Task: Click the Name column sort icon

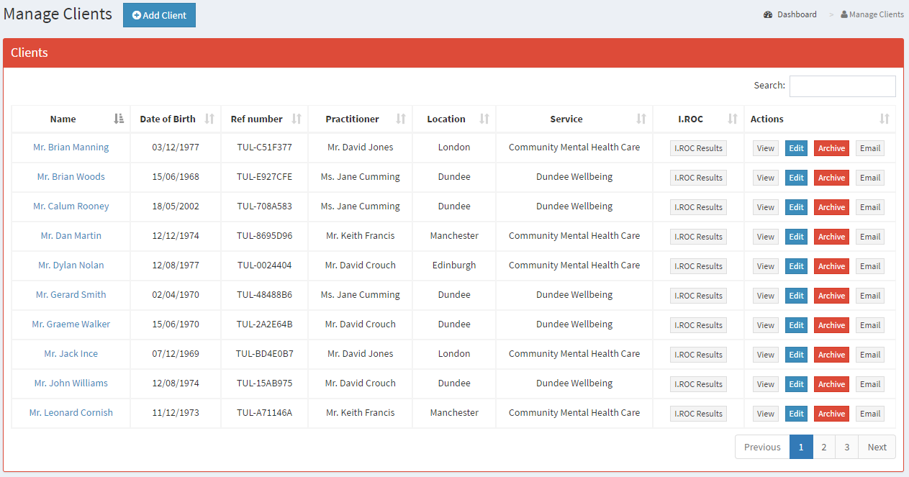Action: click(119, 119)
